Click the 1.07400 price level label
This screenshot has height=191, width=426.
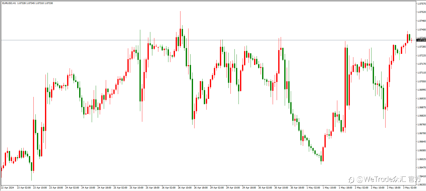[x=421, y=30]
